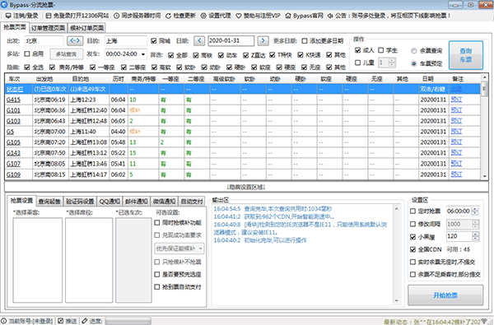Enable 添加更多日期 checkbox
The height and width of the screenshot is (325, 494).
click(305, 41)
